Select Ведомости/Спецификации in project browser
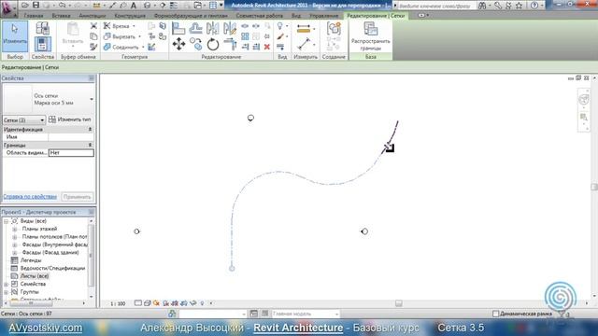The height and width of the screenshot is (336, 598). pos(52,268)
